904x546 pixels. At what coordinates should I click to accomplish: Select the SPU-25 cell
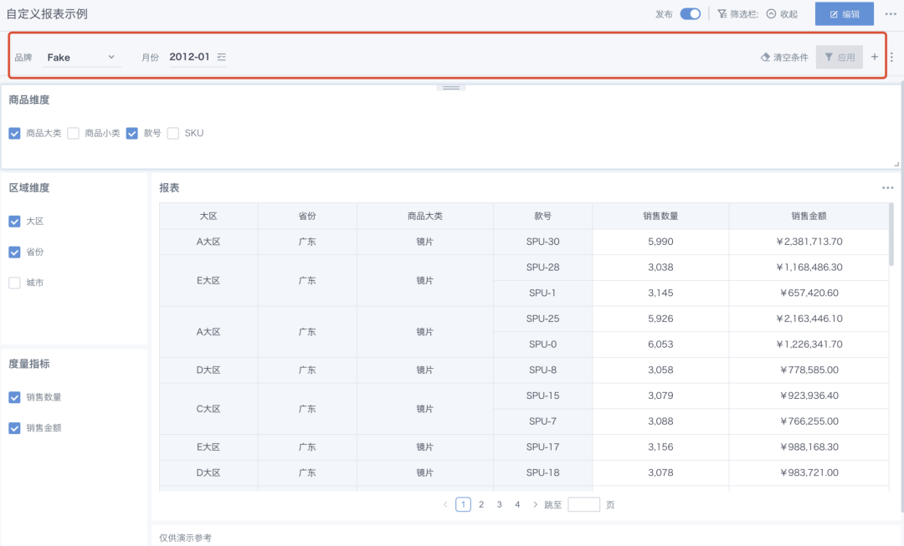coord(542,319)
